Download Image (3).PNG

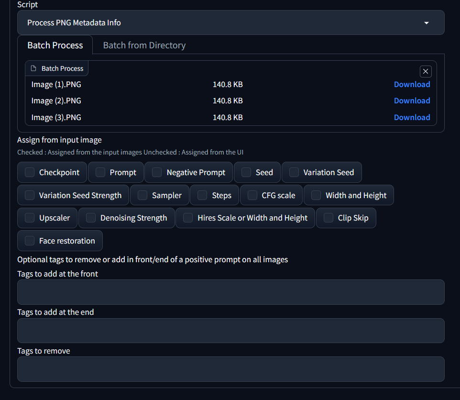click(412, 117)
